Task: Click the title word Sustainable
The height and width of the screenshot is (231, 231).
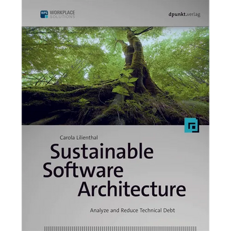Action: [x=102, y=152]
